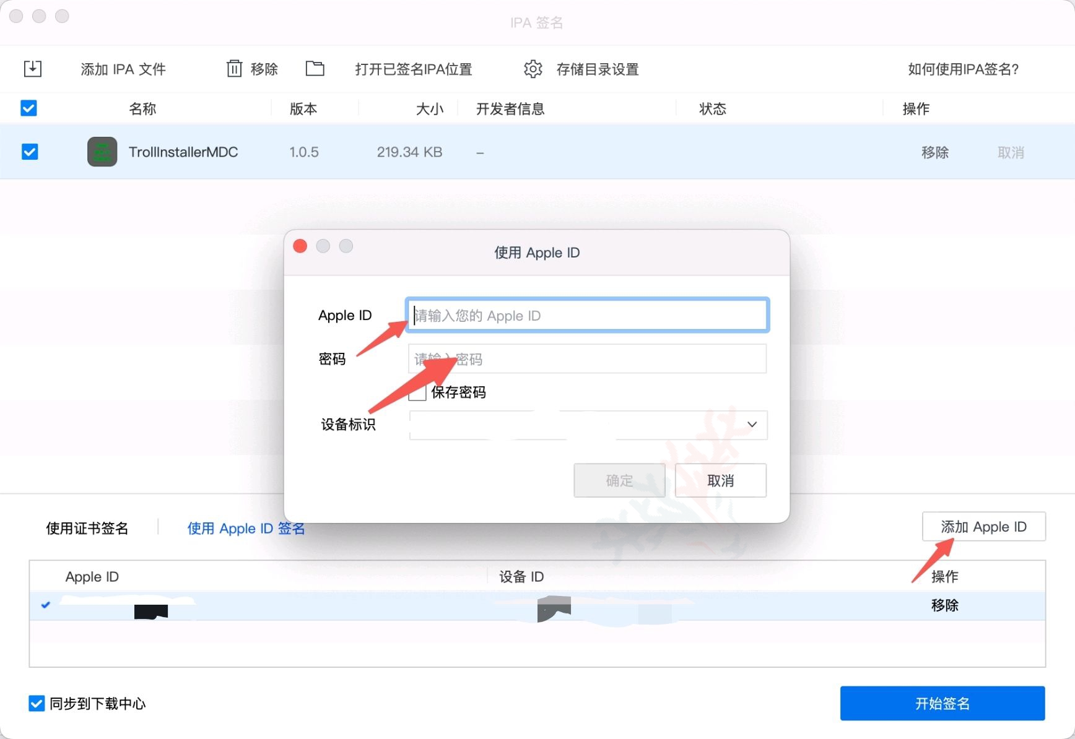Switch to the 使用证书签名 tab

87,528
